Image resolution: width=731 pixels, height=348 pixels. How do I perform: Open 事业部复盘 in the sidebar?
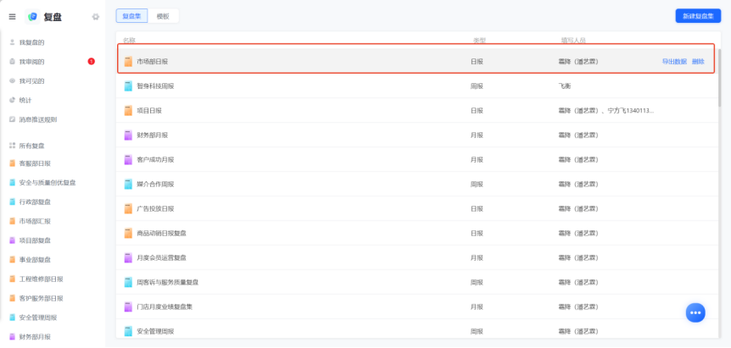[x=35, y=260]
